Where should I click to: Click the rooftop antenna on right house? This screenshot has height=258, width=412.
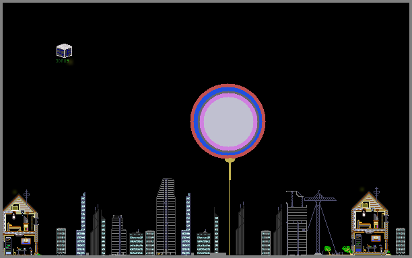coord(376,193)
